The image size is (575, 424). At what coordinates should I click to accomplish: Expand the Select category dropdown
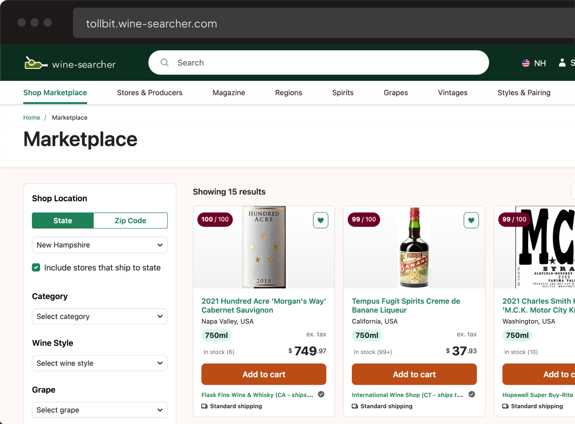tap(100, 317)
